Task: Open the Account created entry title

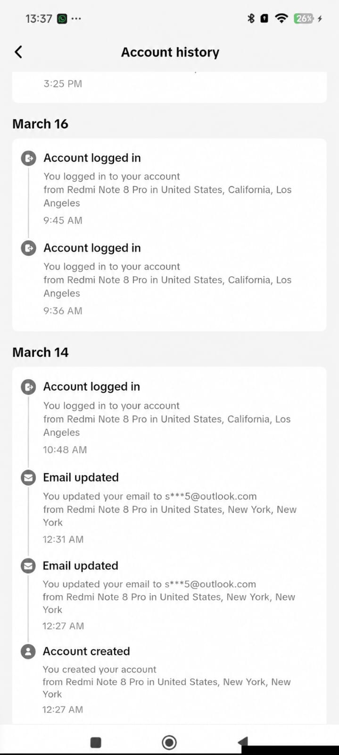Action: pos(86,651)
